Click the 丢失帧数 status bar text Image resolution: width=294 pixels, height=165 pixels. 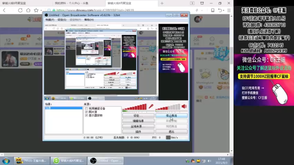(126, 137)
